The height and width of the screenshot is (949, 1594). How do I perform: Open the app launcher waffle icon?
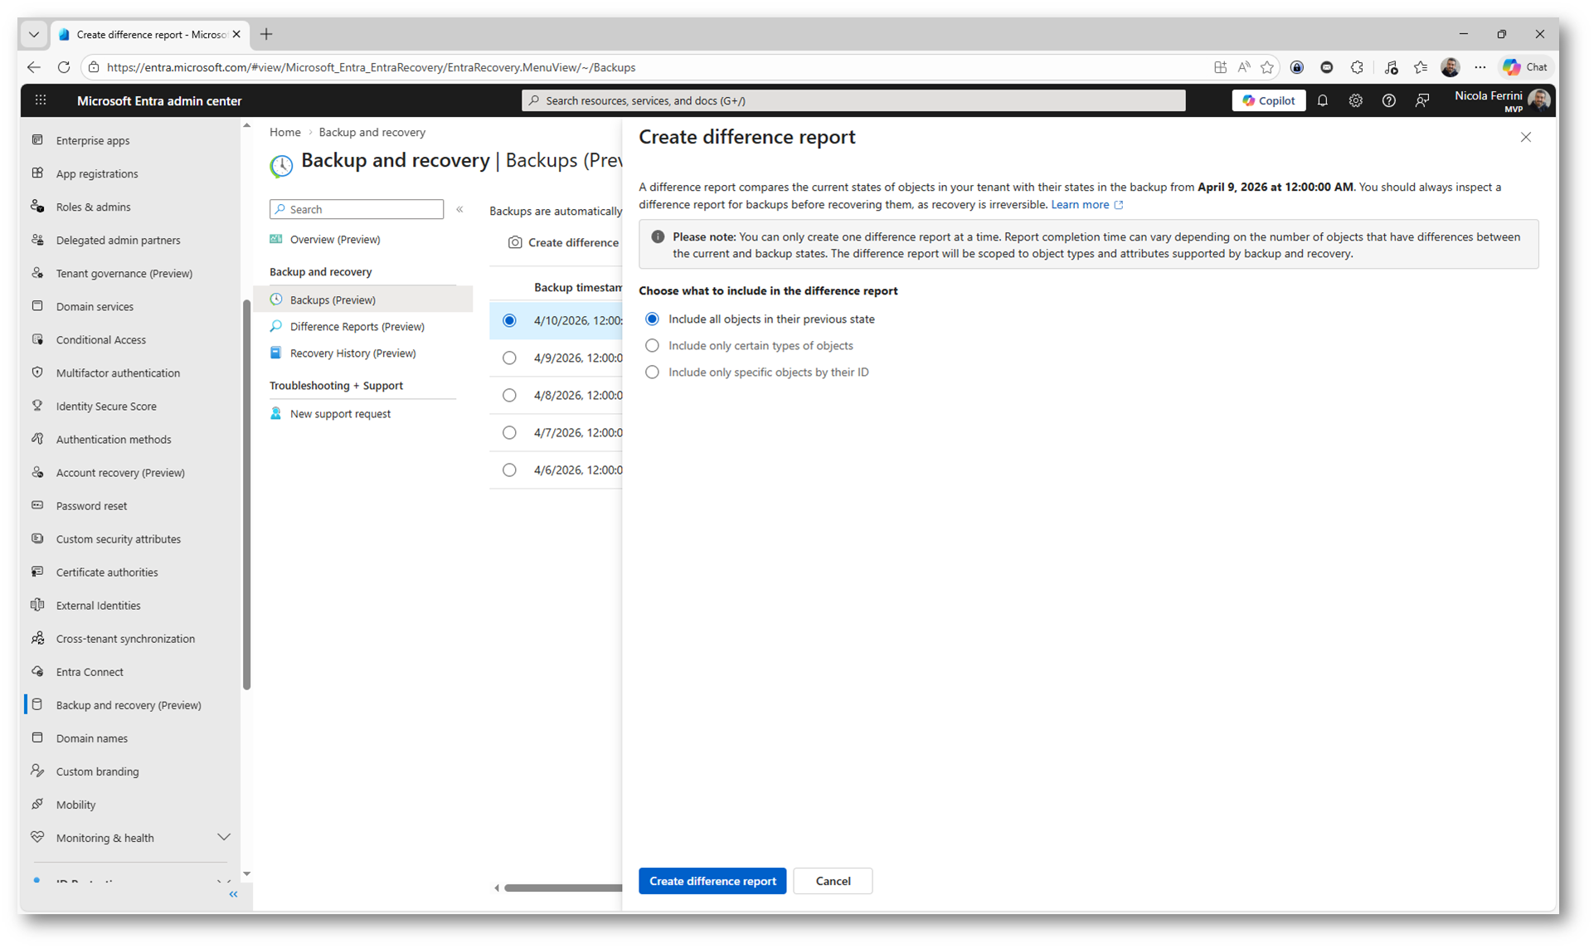(40, 100)
